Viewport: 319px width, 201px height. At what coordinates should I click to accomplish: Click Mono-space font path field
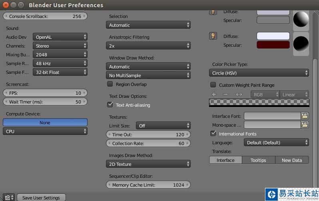[x=272, y=125]
